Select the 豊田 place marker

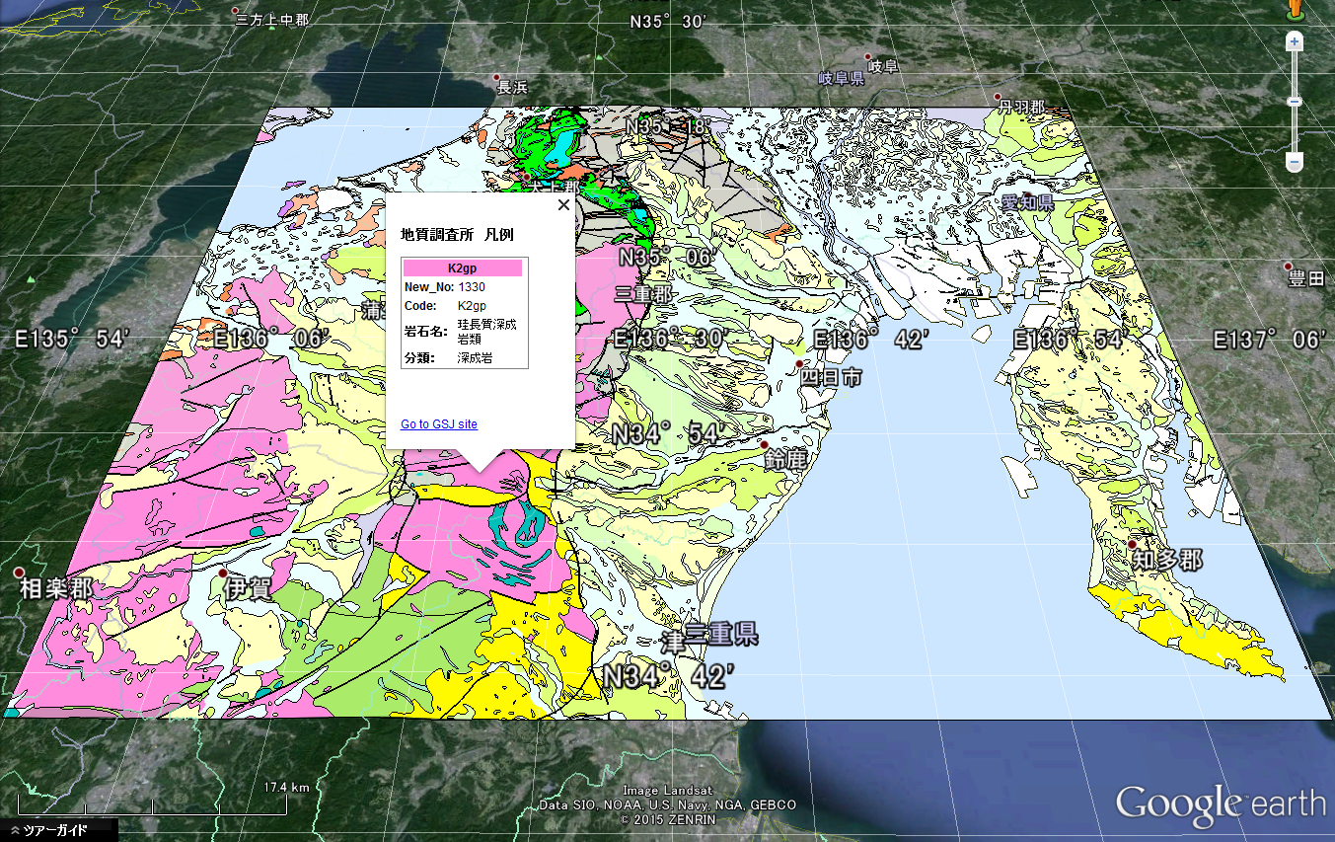click(x=1288, y=268)
